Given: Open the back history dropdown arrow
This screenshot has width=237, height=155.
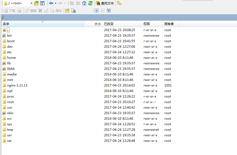Looking at the screenshot, I should pyautogui.click(x=56, y=3).
